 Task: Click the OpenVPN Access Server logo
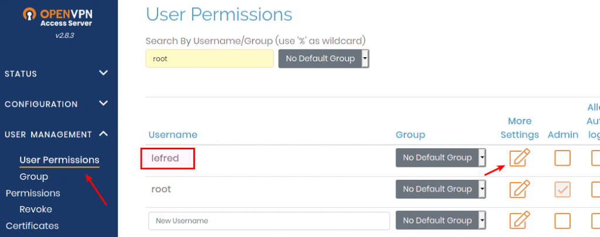click(57, 18)
